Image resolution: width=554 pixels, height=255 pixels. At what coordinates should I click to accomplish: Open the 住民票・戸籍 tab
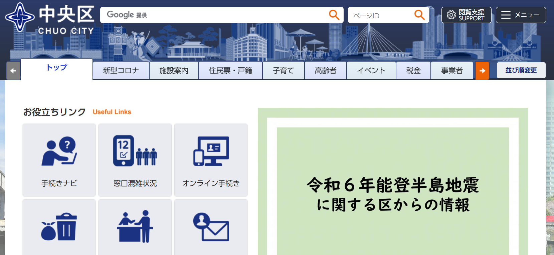point(230,71)
